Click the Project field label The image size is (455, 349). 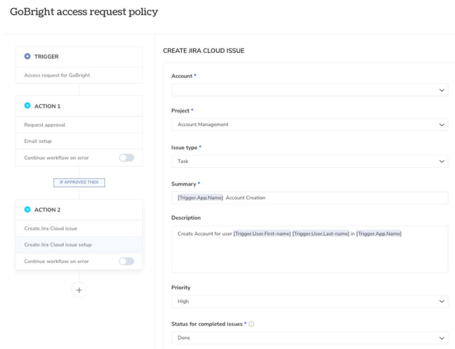(x=180, y=111)
